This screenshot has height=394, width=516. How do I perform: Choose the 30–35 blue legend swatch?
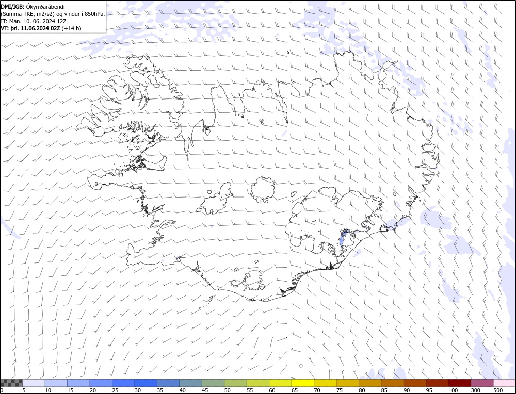[x=146, y=383]
